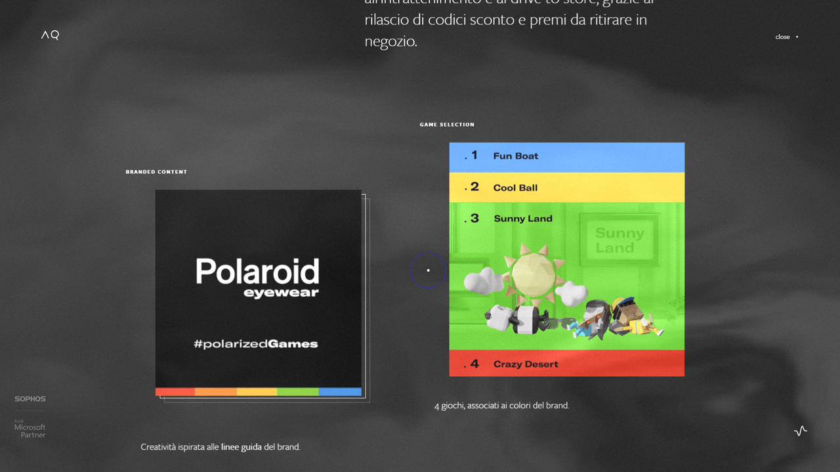The height and width of the screenshot is (472, 840).
Task: Select the Fun Boat game row
Action: (567, 157)
